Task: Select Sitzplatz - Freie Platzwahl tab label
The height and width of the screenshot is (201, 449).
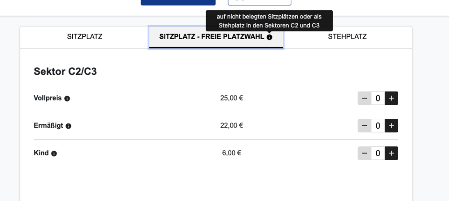Action: click(x=211, y=37)
